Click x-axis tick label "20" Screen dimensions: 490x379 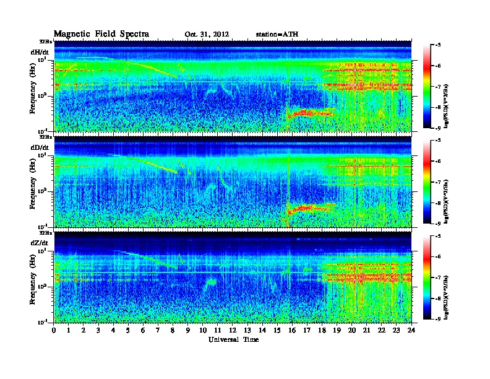coord(352,330)
